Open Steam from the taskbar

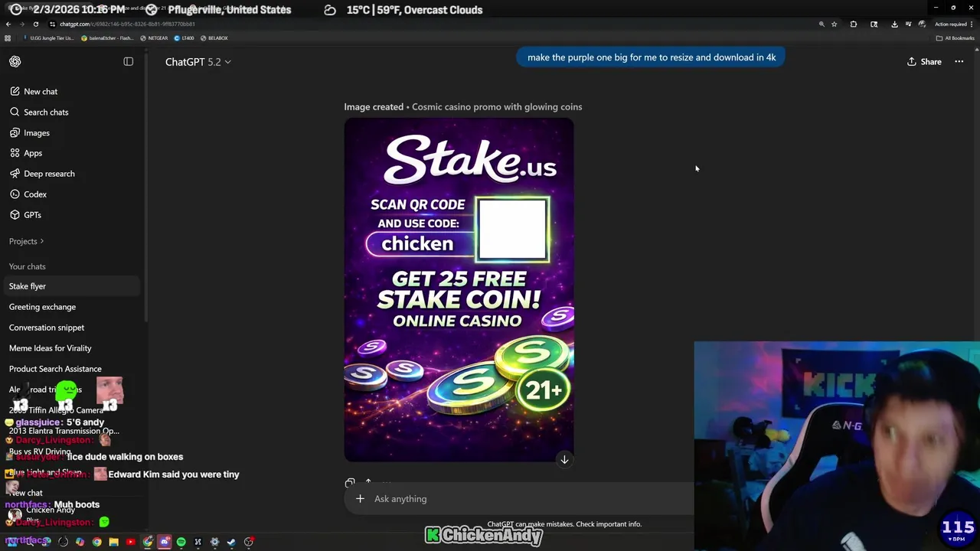point(232,542)
